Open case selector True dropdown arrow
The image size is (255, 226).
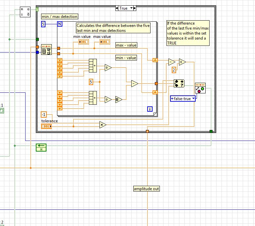pyautogui.click(x=132, y=8)
